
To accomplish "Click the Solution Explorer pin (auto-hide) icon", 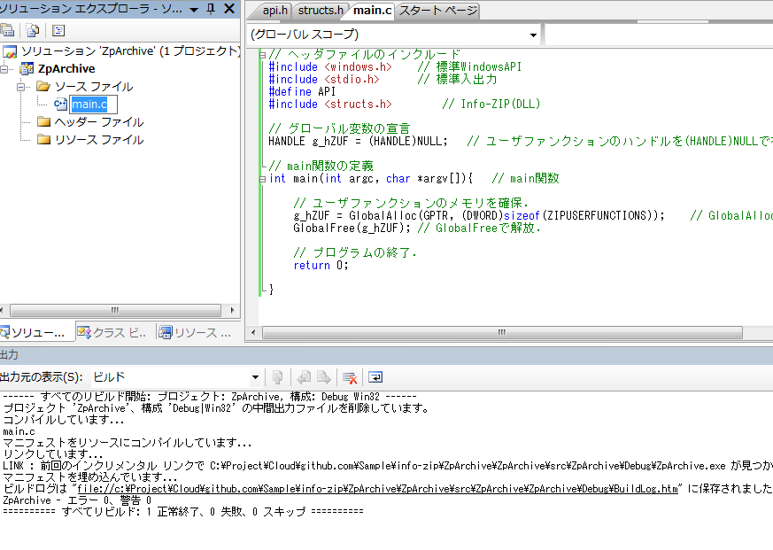I will coord(211,9).
